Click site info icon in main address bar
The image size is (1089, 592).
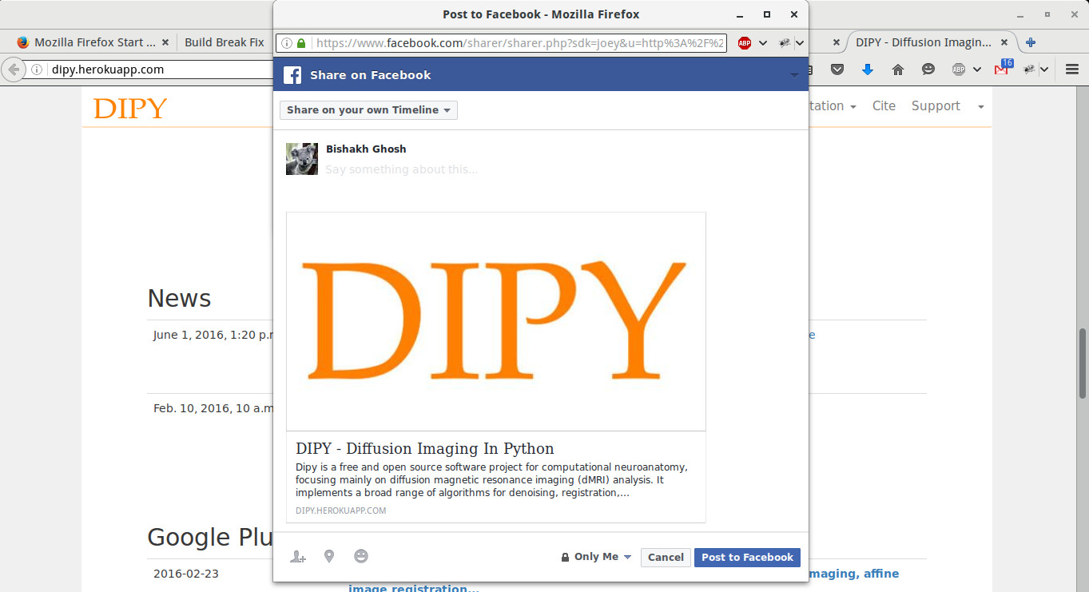point(37,70)
